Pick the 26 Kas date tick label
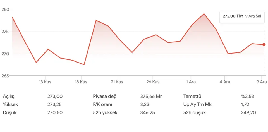The height and width of the screenshot is (132, 268). click(x=153, y=82)
